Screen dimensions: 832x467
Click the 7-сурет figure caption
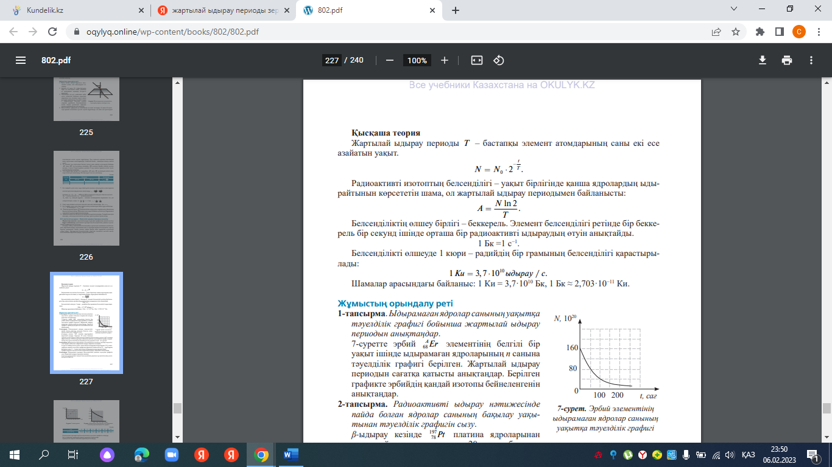tap(604, 418)
